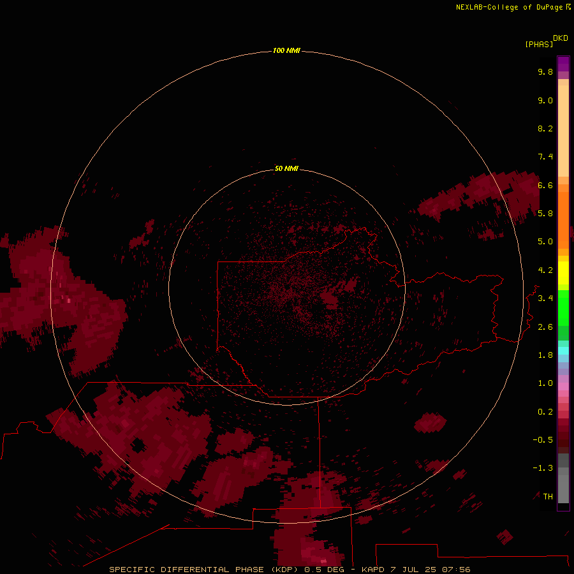Click the -0.5 scale value
This screenshot has height=574, width=574.
click(543, 439)
